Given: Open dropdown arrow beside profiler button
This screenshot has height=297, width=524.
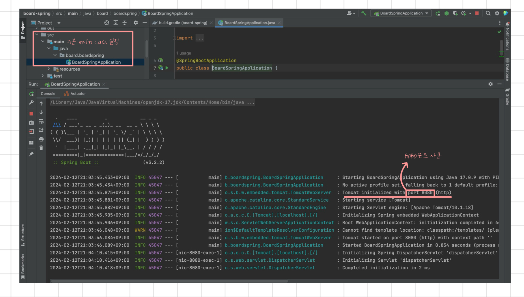Looking at the screenshot, I should 470,13.
